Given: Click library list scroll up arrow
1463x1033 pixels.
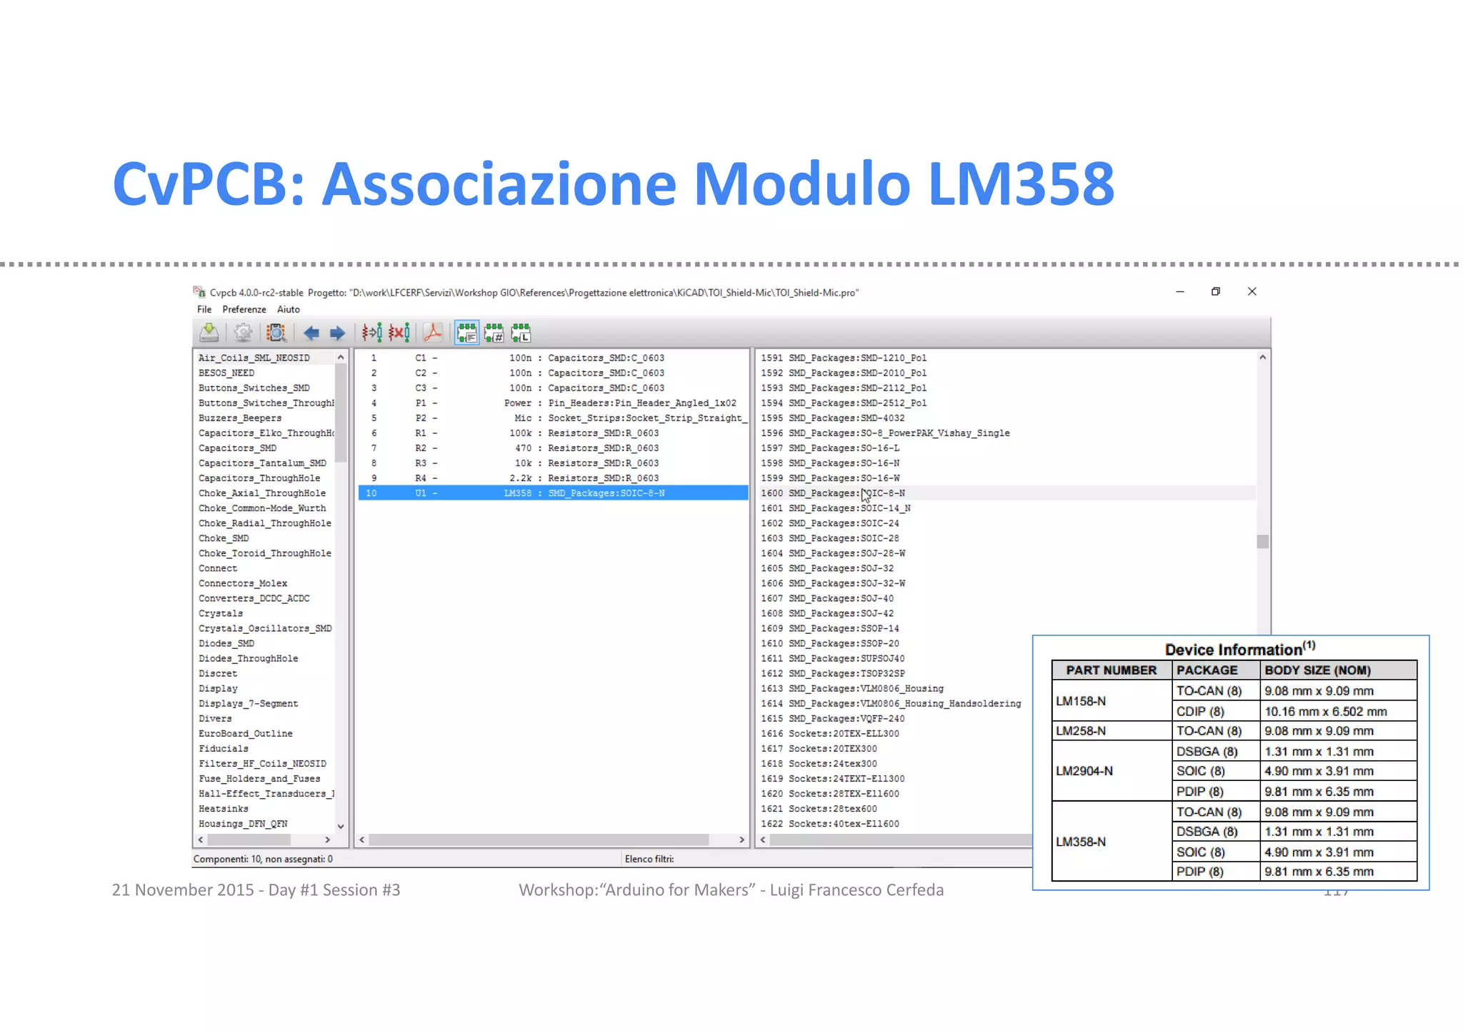Looking at the screenshot, I should coord(341,357).
